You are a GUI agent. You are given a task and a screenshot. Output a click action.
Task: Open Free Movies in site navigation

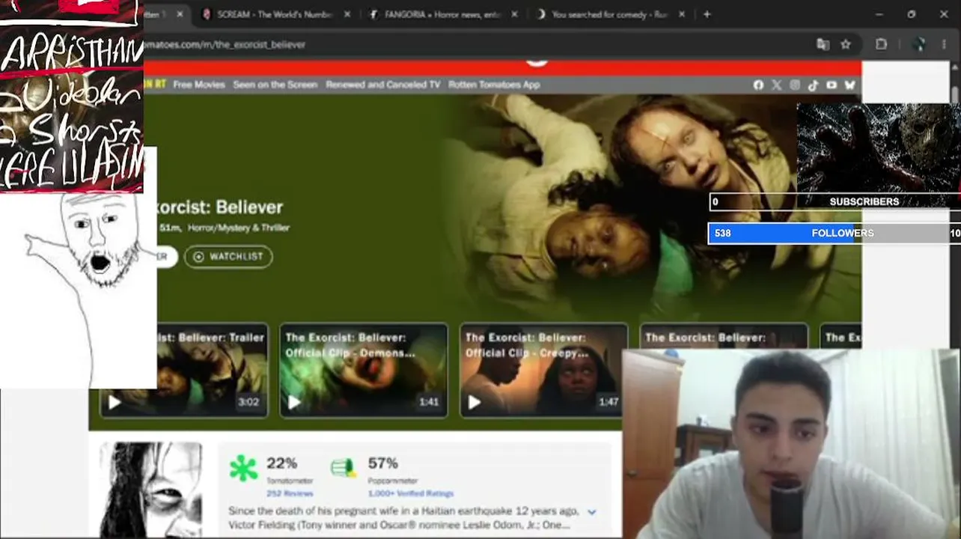199,85
